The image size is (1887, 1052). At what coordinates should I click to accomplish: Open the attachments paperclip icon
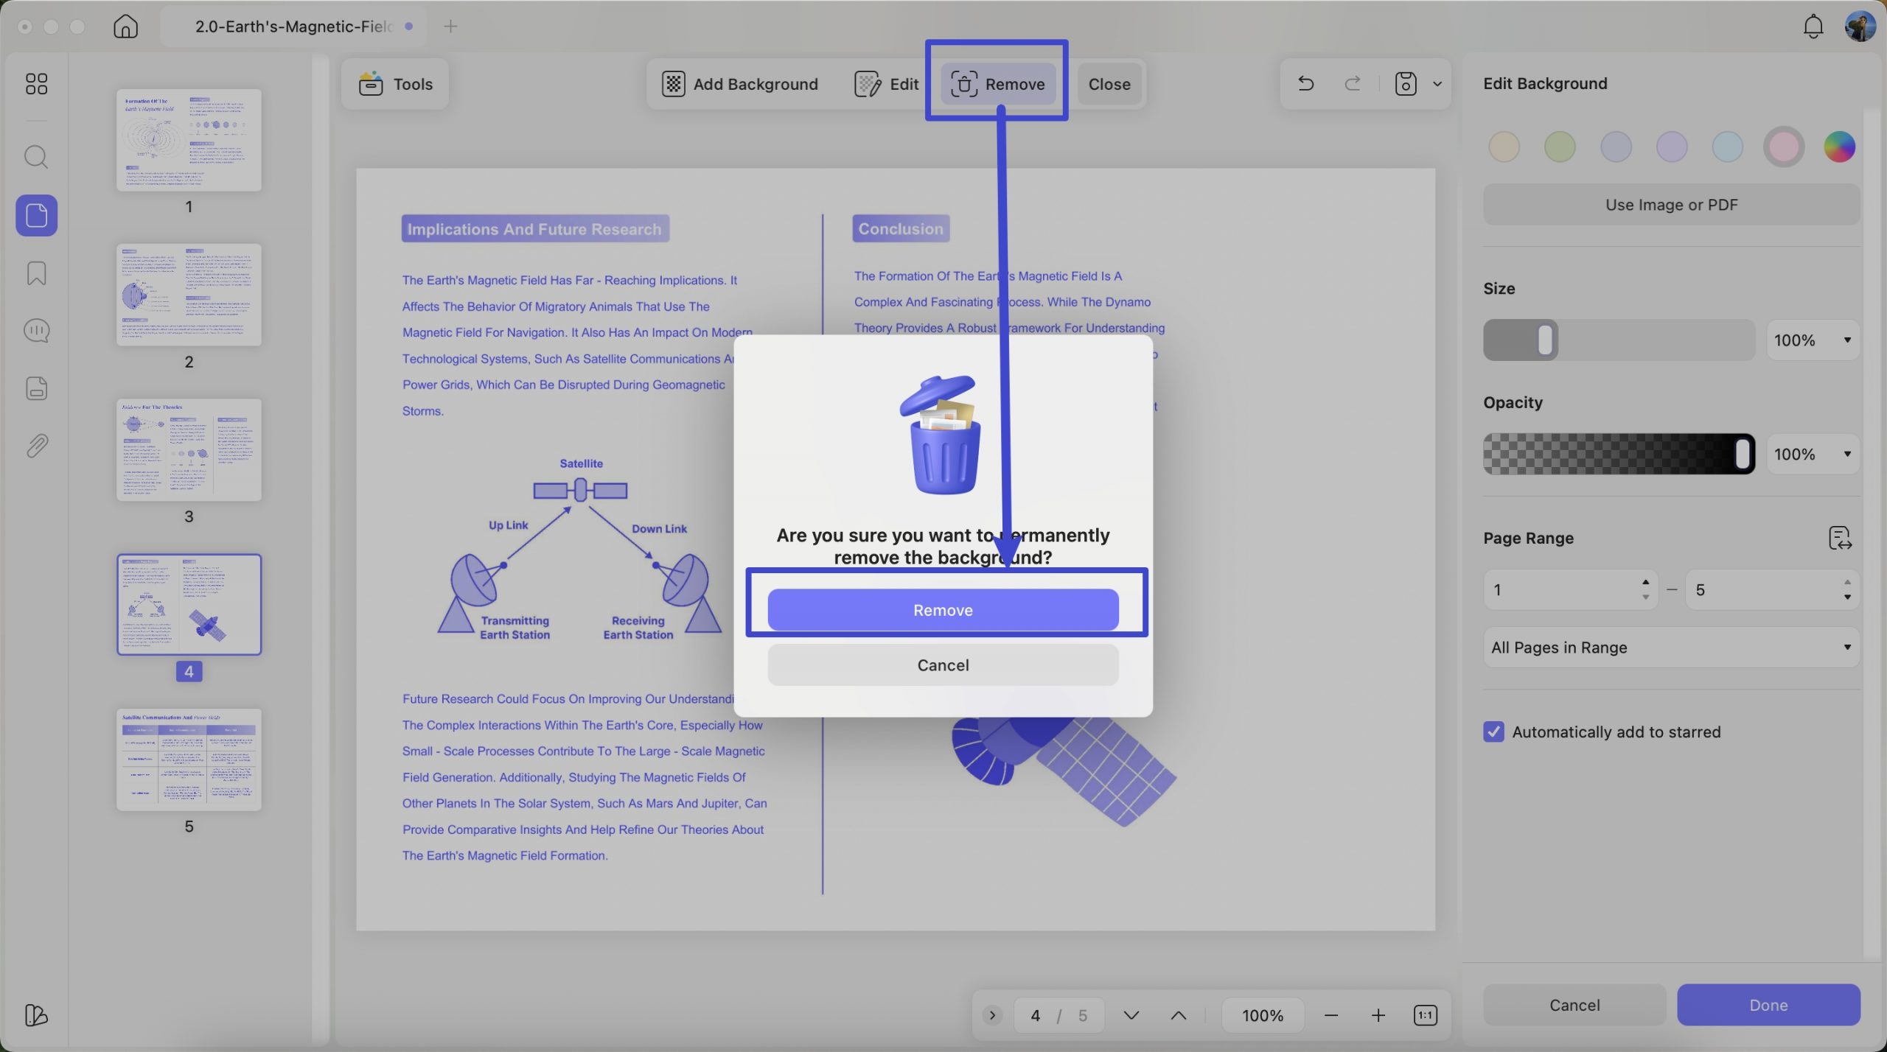(36, 446)
